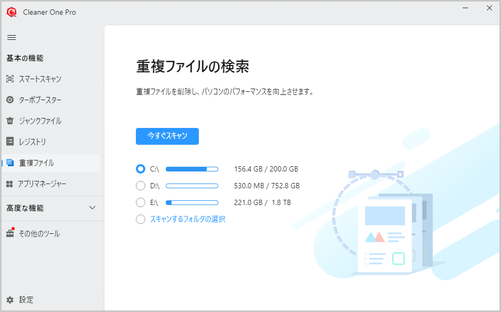501x312 pixels.
Task: Click the Turbo Booster icon (ターボブースター)
Action: coord(10,100)
